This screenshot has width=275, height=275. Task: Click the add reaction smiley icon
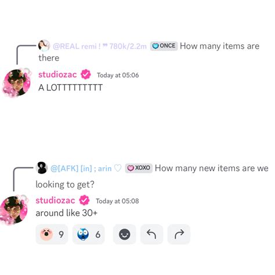tap(124, 234)
